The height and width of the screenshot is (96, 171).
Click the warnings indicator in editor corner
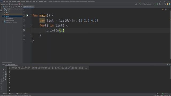tap(165, 9)
